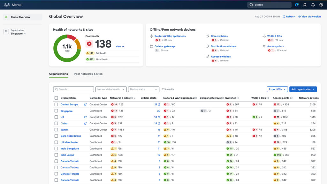Click the Webex icon in the top bar
327x184 pixels.
click(297, 5)
